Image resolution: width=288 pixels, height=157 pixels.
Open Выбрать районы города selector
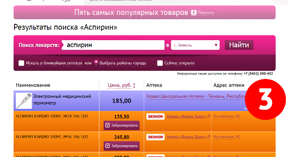pos(123,63)
